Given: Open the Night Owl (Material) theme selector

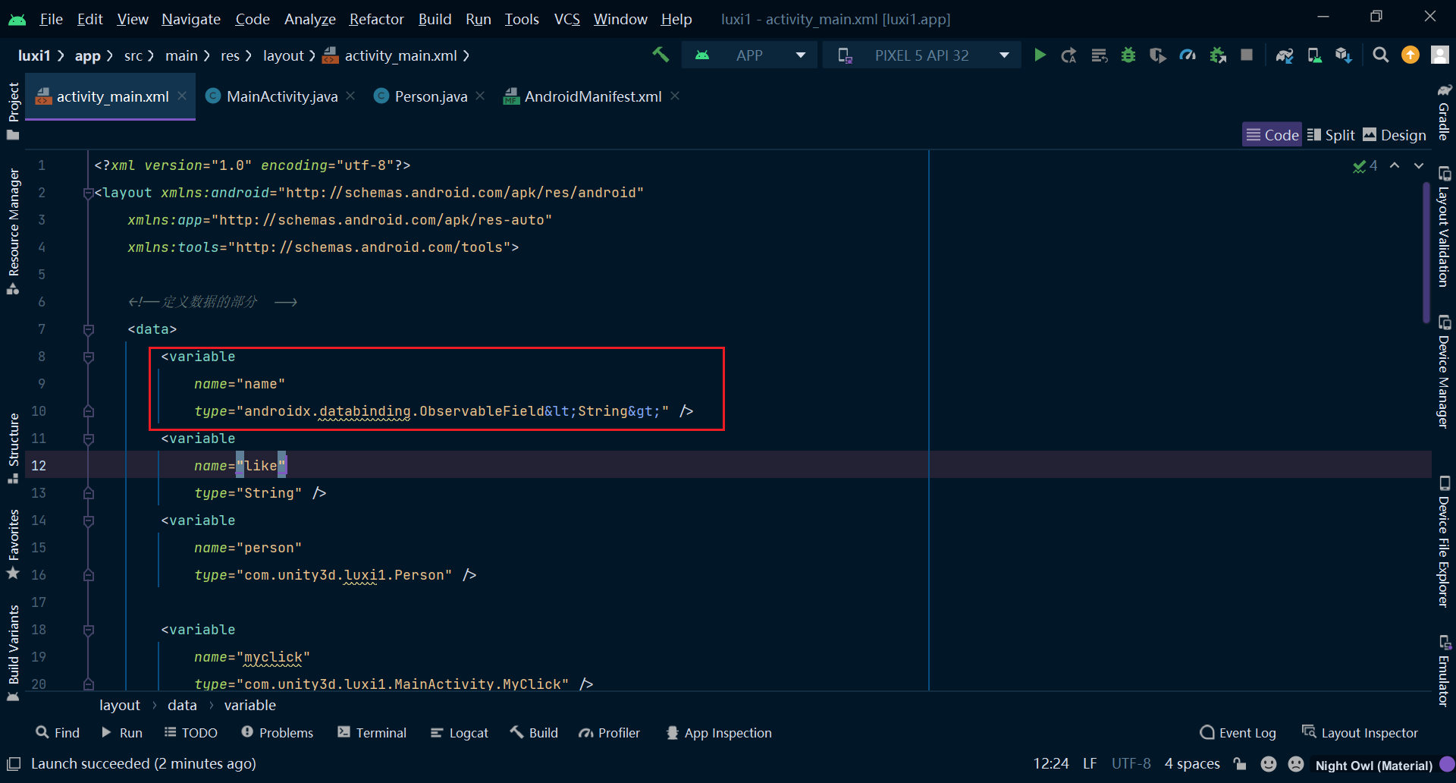Looking at the screenshot, I should click(x=1373, y=765).
